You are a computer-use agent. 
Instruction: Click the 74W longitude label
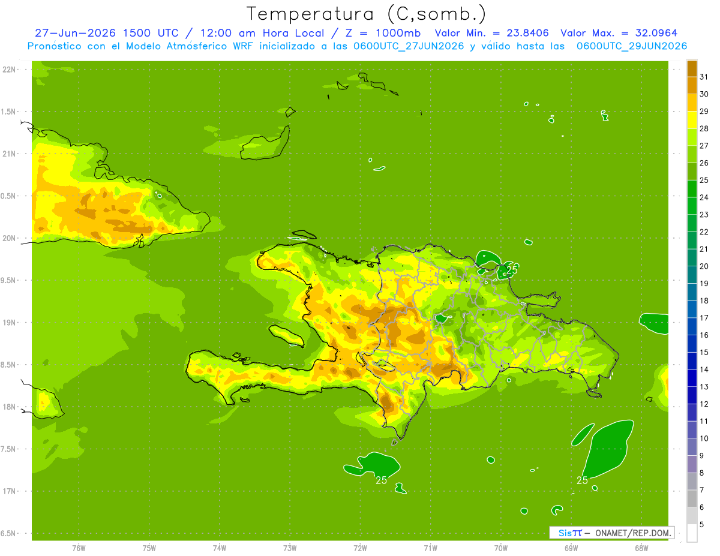tap(220, 548)
